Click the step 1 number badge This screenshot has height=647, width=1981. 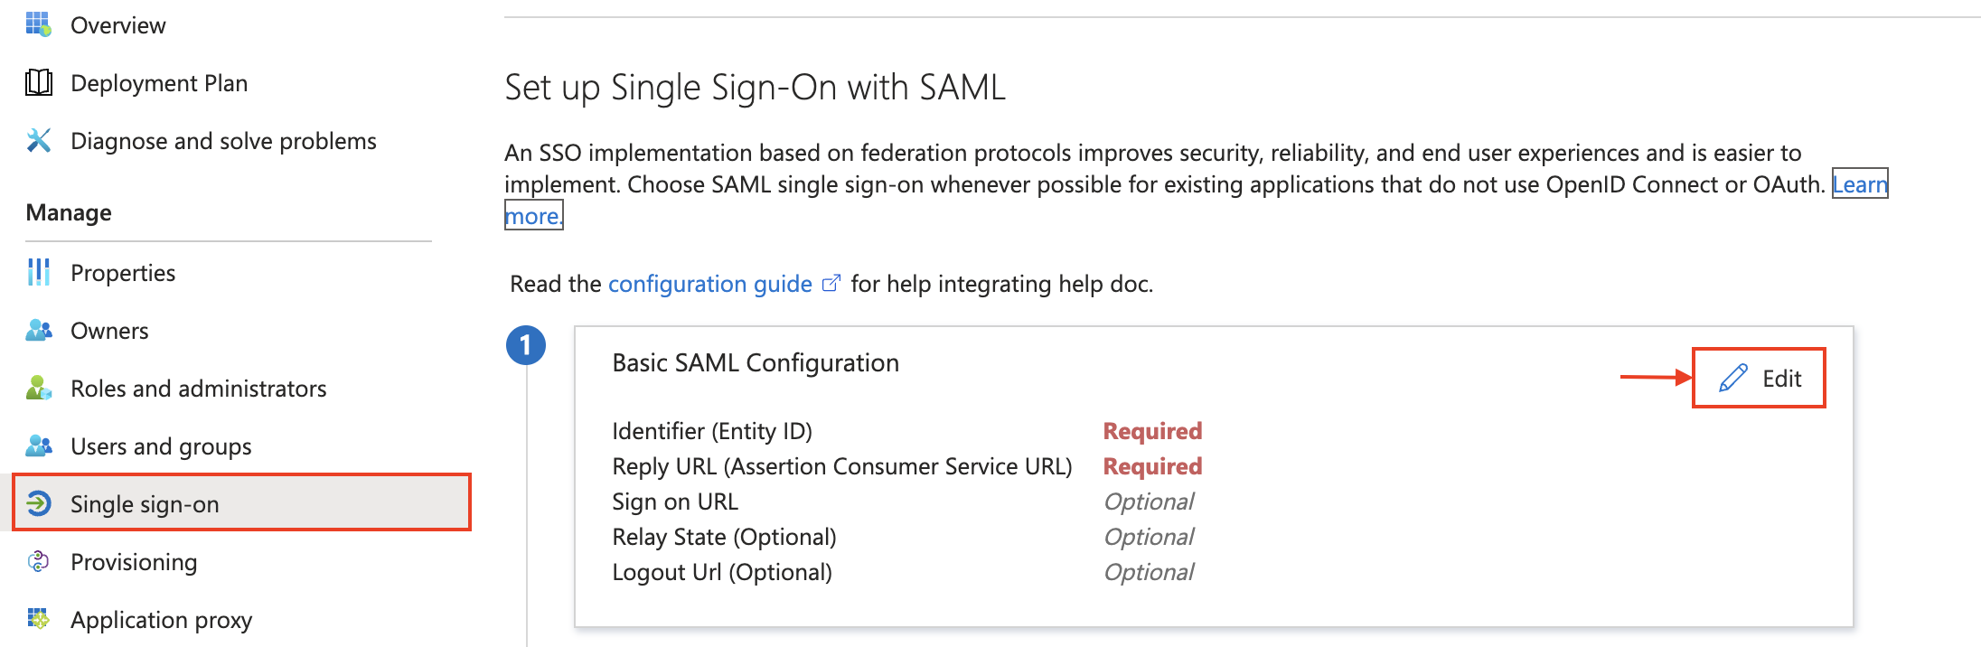pyautogui.click(x=526, y=345)
